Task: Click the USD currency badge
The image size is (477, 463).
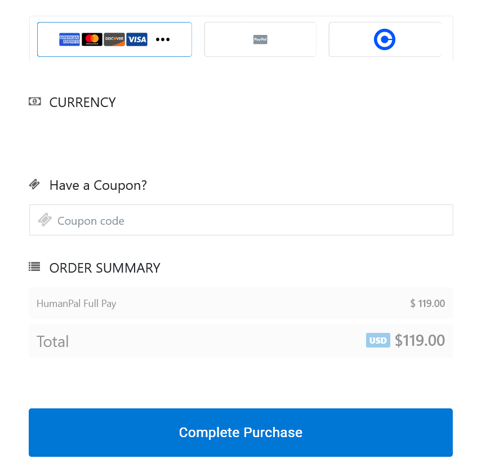Action: (x=378, y=340)
